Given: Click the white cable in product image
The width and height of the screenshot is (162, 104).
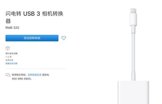Looking at the screenshot, I should tap(133, 53).
